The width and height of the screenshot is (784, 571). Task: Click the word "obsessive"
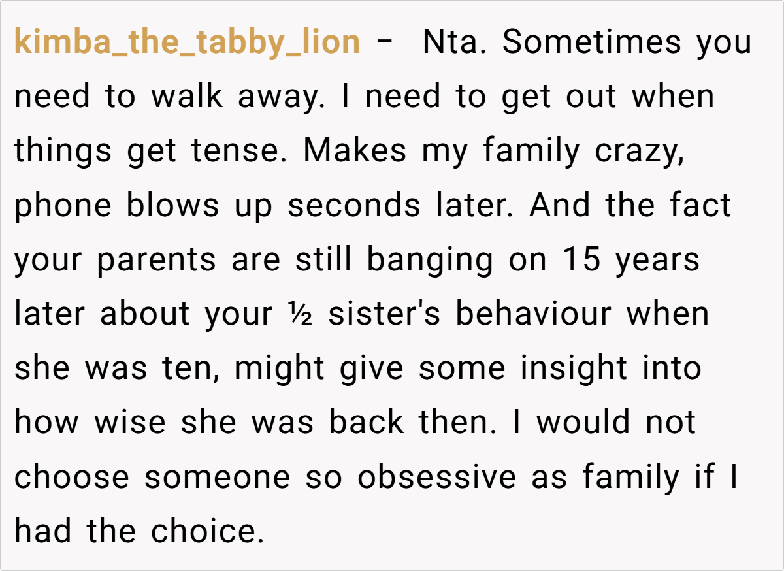[x=436, y=478]
